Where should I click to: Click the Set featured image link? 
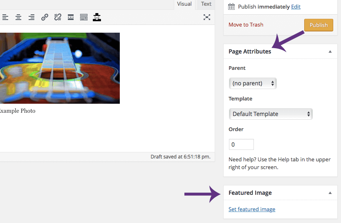point(252,209)
